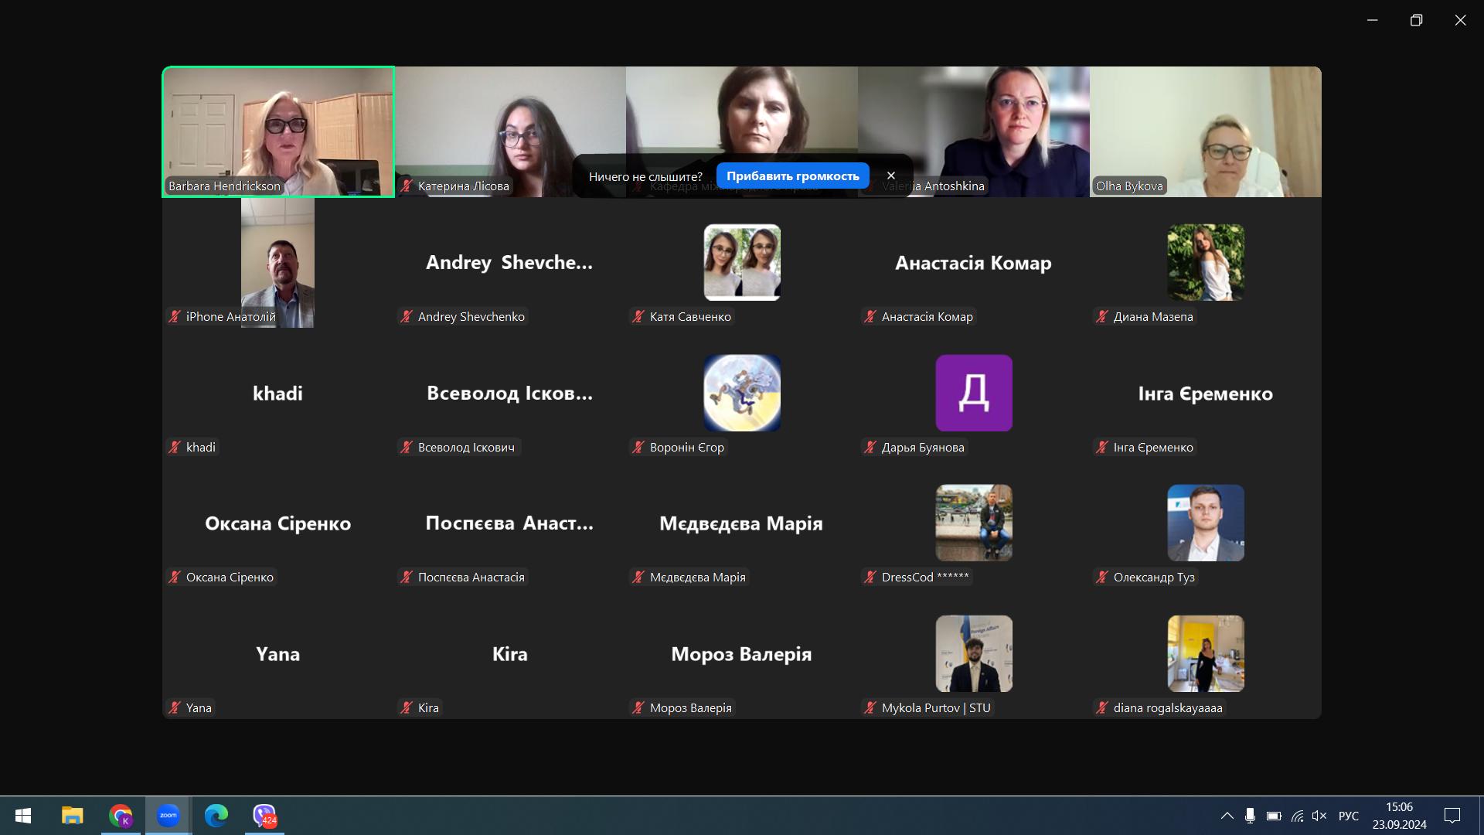Click the large 'Поспєєва Анаст...' name
Image resolution: width=1484 pixels, height=835 pixels.
point(509,523)
